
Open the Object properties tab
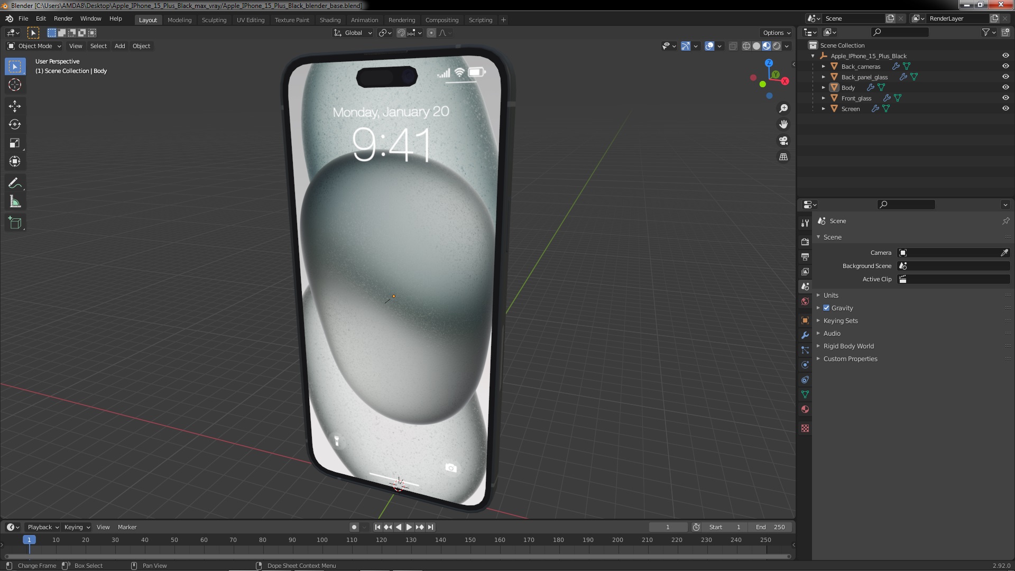pyautogui.click(x=805, y=320)
